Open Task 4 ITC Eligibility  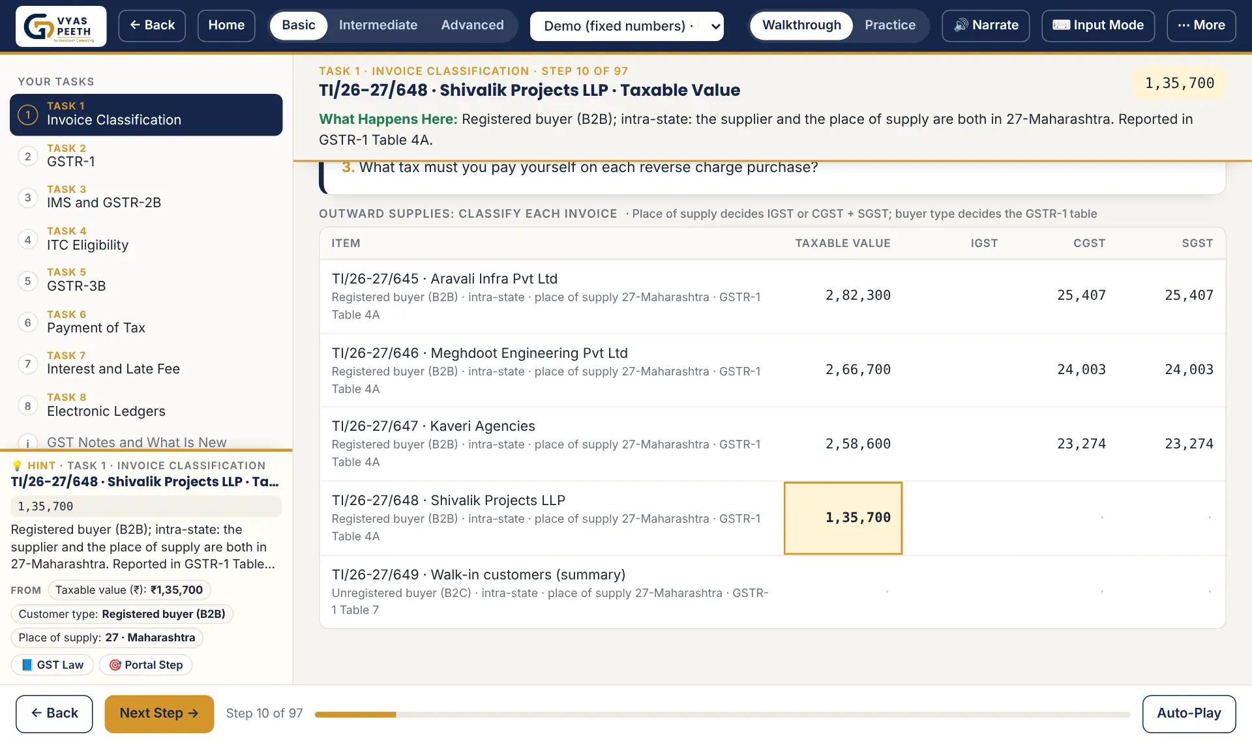146,239
